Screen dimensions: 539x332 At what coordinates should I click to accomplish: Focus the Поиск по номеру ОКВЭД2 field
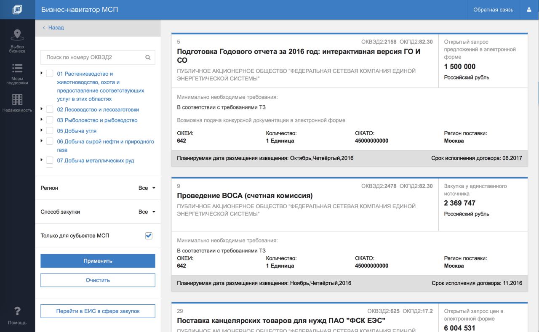pyautogui.click(x=93, y=58)
